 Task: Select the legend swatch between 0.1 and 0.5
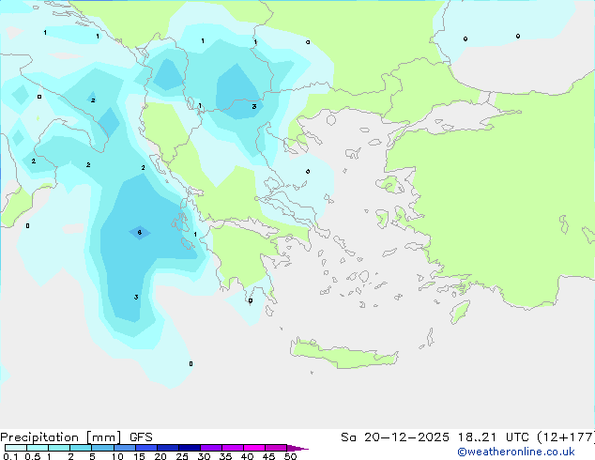(x=16, y=448)
